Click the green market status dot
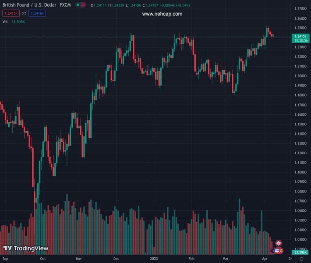Screen dimensions: 311x263 78,5
